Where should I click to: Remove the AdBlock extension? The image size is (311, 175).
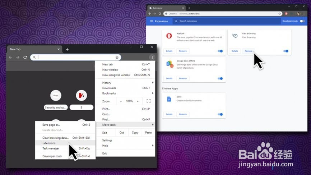(183, 51)
